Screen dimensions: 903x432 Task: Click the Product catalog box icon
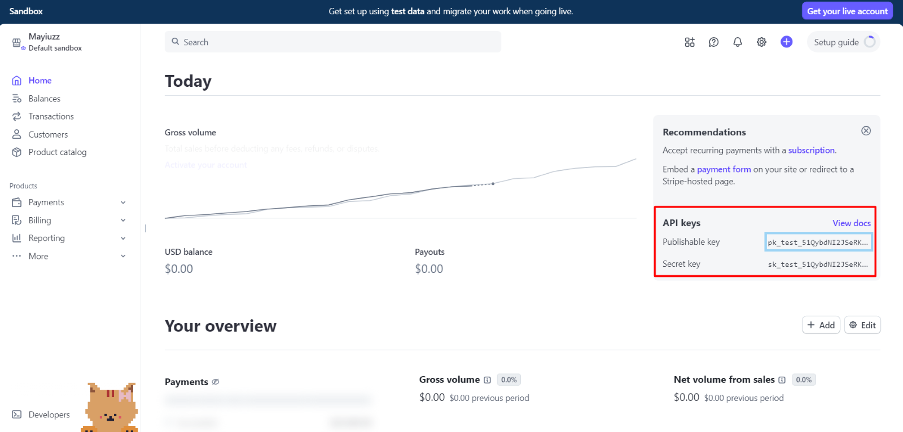coord(17,152)
